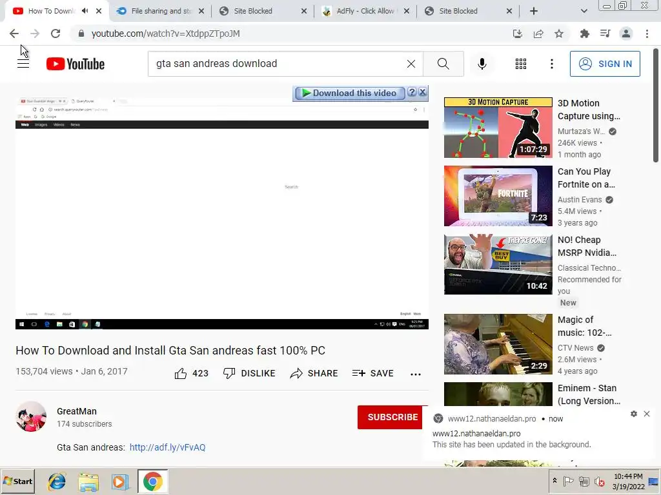Click the page vertical scrollbar thumb
The width and height of the screenshot is (661, 495).
click(656, 105)
